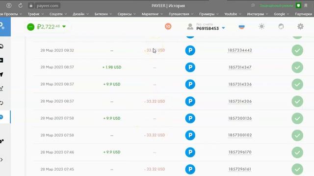Click the '- 33.32 USD' amount for transaction 1857300102
The image size is (314, 176).
(x=155, y=135)
